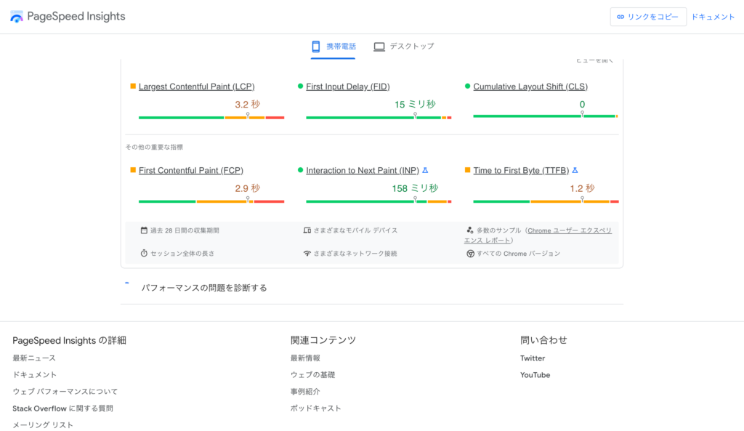Expand パフォーマンスの問題を診断する section
Image resolution: width=744 pixels, height=431 pixels.
click(x=204, y=288)
